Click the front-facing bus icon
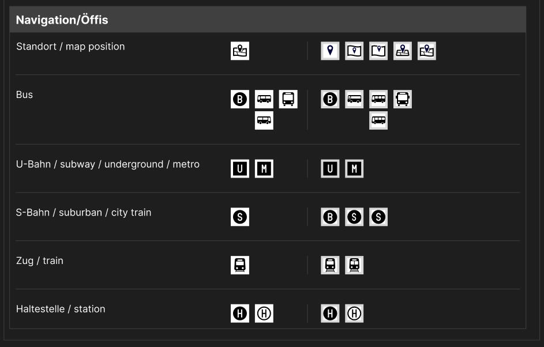Image resolution: width=544 pixels, height=347 pixels. (x=288, y=99)
